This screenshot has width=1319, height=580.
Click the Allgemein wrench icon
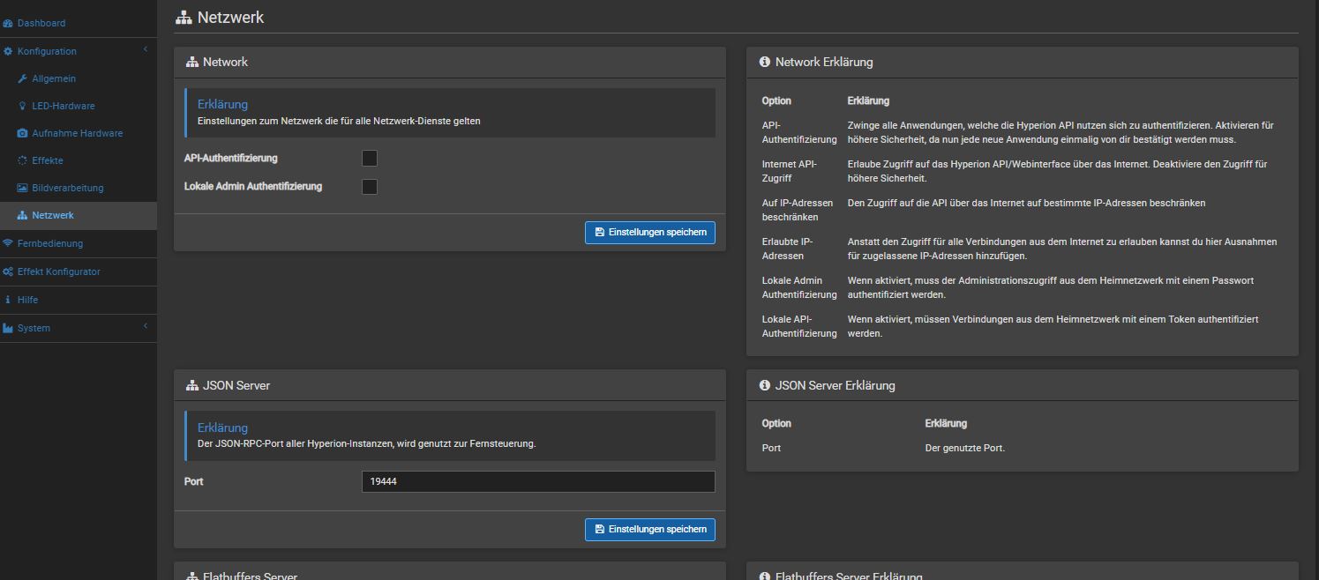(x=23, y=78)
